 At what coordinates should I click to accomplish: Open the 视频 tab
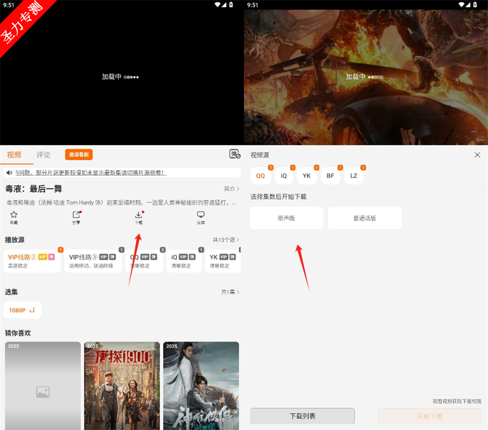click(15, 154)
